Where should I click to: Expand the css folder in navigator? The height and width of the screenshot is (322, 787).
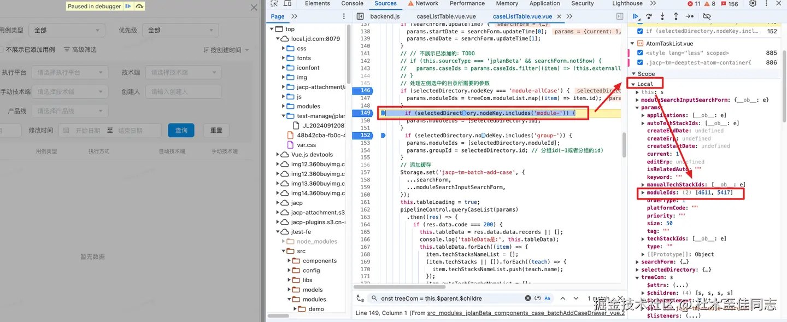pos(284,49)
